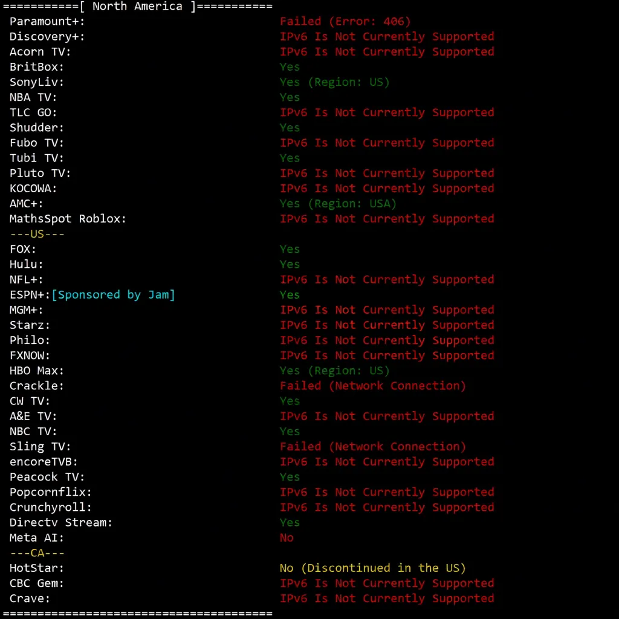Screen dimensions: 619x619
Task: Select the CBC Gem label
Action: 37,583
